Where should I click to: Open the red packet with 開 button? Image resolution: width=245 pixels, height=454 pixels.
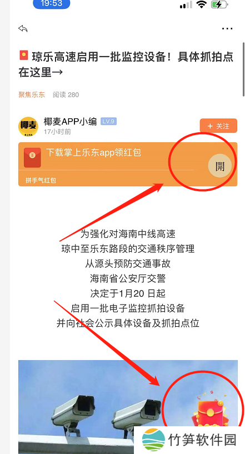point(220,166)
